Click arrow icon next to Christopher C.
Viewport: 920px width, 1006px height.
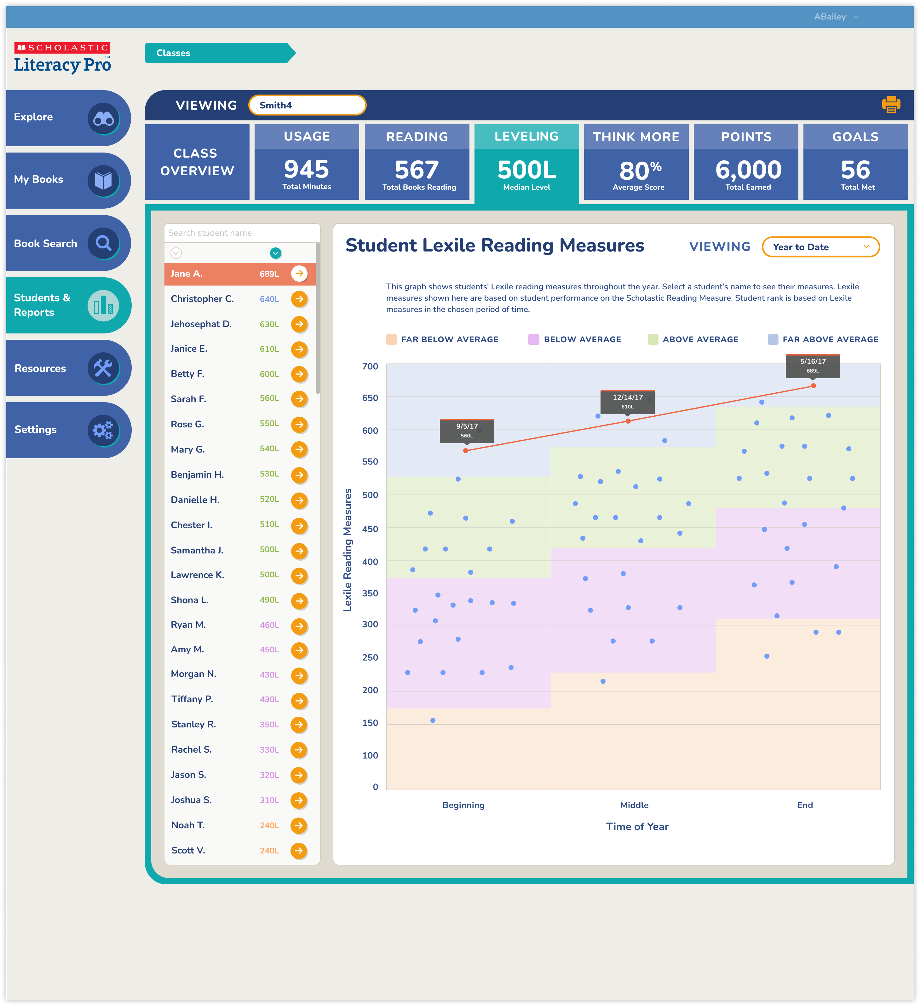[299, 299]
